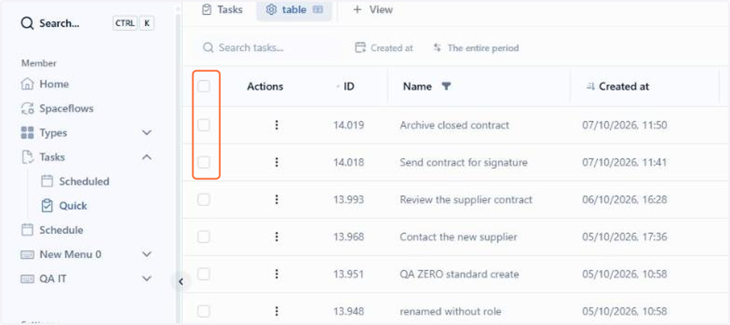Click date 07/10/2026, 11:50
Image resolution: width=730 pixels, height=325 pixels.
pos(624,125)
